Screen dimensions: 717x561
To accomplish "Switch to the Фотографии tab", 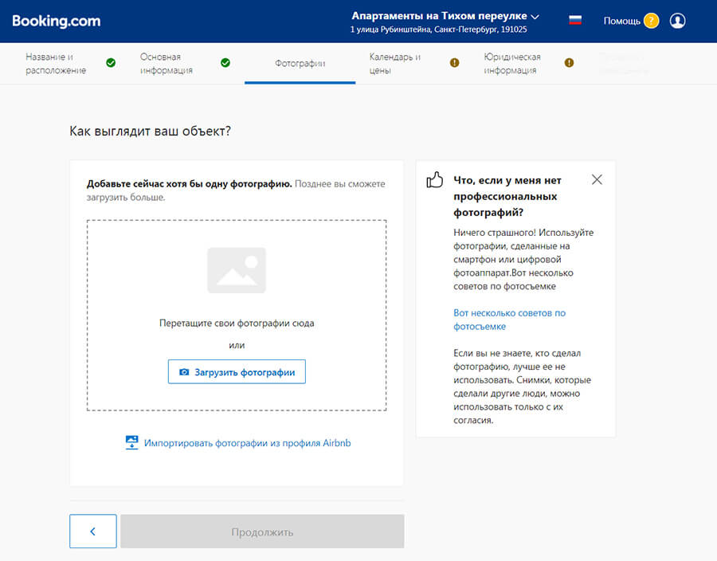I will pos(300,64).
